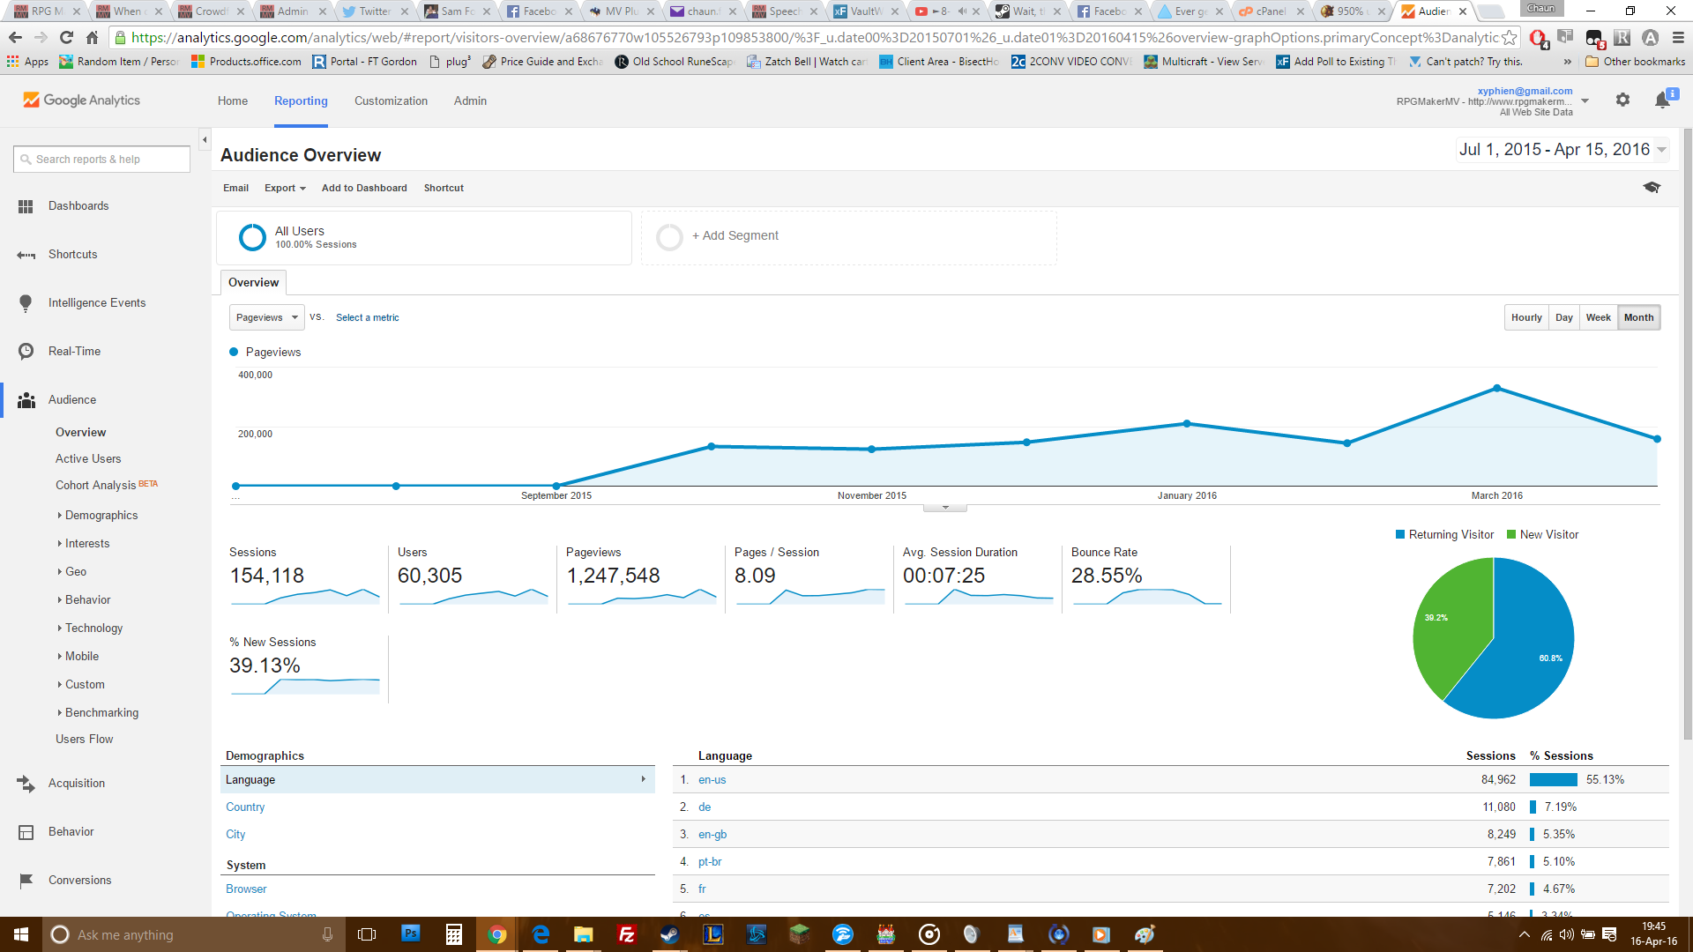Go to the Home tab
This screenshot has height=952, width=1693.
click(x=233, y=101)
